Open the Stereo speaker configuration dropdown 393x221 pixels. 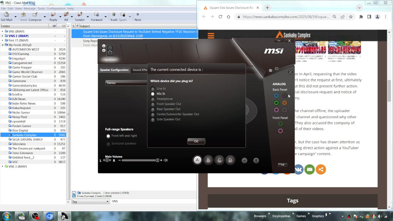coord(126,83)
